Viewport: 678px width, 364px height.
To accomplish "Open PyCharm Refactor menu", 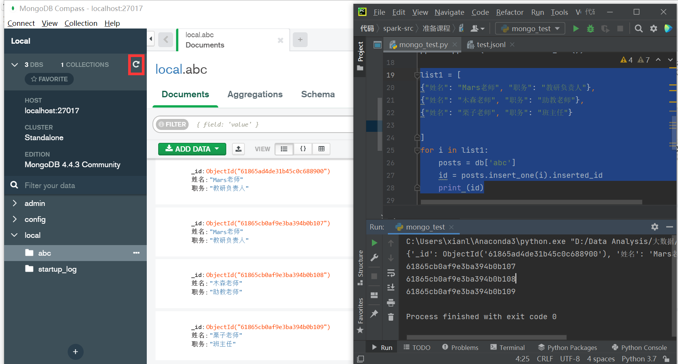I will [x=510, y=12].
